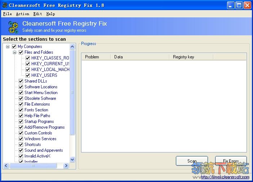Viewport: 253px width, 182px height.
Task: Select the My Computers tree label
Action: point(30,46)
